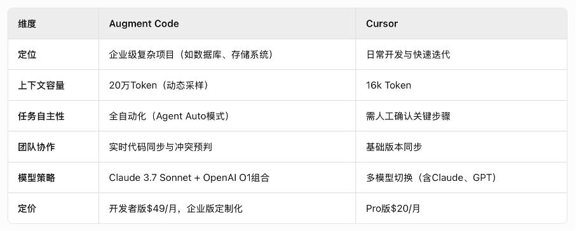The image size is (577, 231).
Task: Click the 定位 row label
Action: point(27,55)
